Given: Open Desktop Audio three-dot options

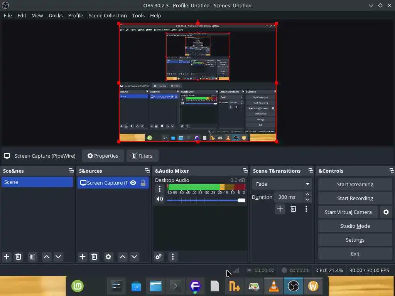Looking at the screenshot, I should (x=159, y=189).
